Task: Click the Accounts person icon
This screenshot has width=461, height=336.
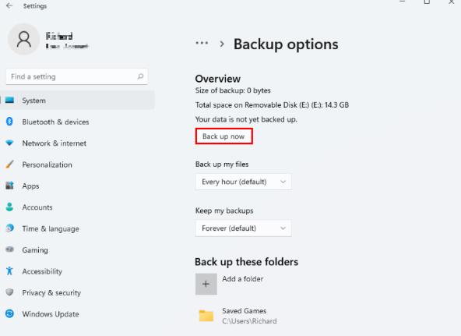Action: 9,207
